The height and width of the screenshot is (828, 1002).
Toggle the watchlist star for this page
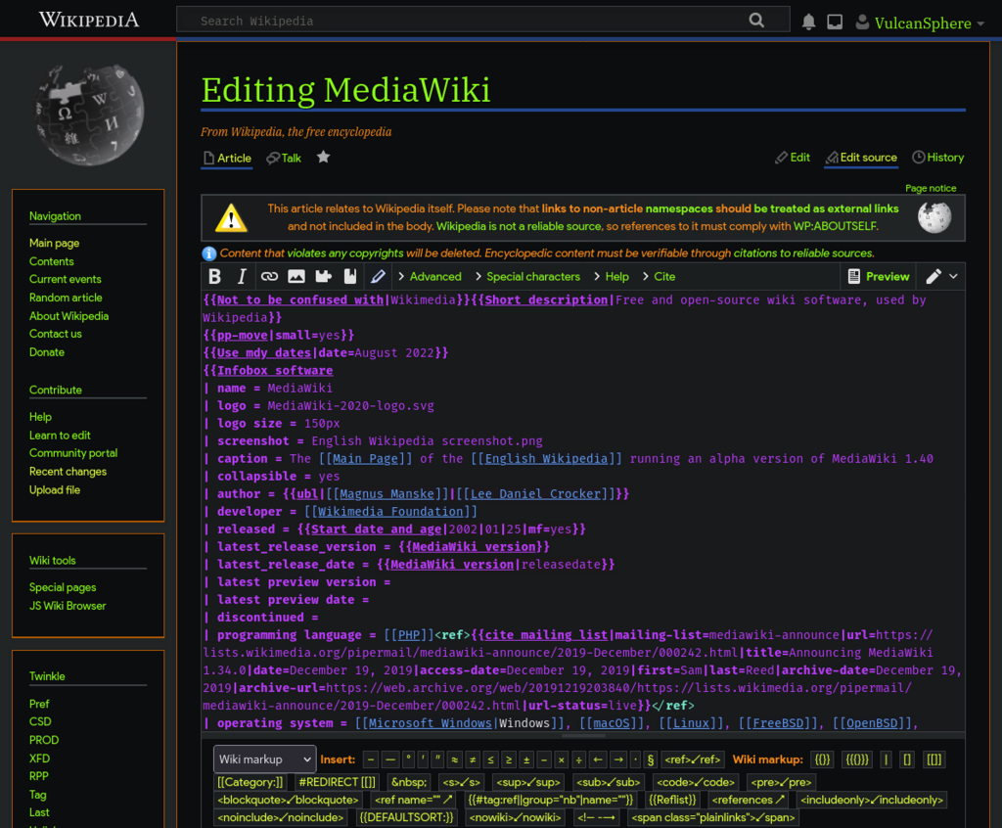click(323, 158)
